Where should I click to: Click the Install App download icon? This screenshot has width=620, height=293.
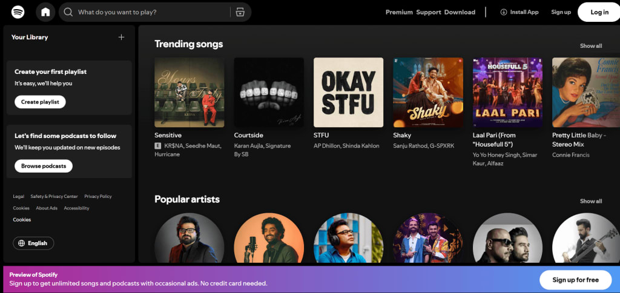click(504, 12)
